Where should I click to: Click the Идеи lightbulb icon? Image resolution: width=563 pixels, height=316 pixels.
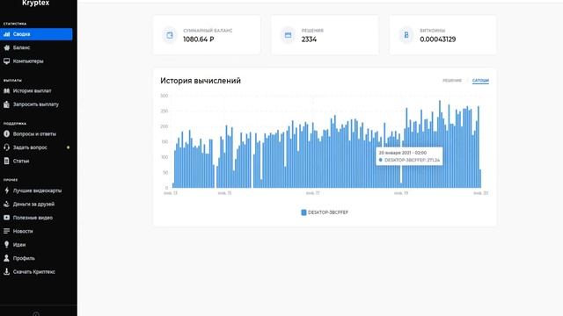6,245
